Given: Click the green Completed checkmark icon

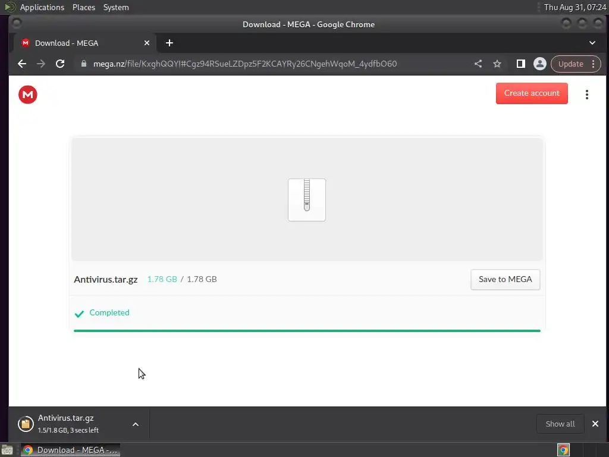Looking at the screenshot, I should tap(79, 314).
